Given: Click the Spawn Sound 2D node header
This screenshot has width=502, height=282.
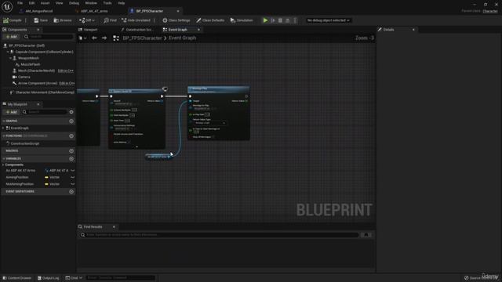Looking at the screenshot, I should pos(136,91).
